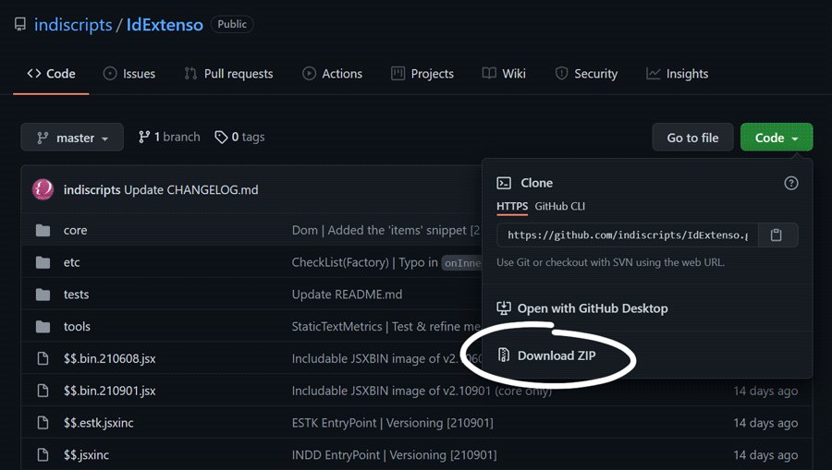Click the core folder icon
Screen dimensions: 832x470
tap(43, 230)
